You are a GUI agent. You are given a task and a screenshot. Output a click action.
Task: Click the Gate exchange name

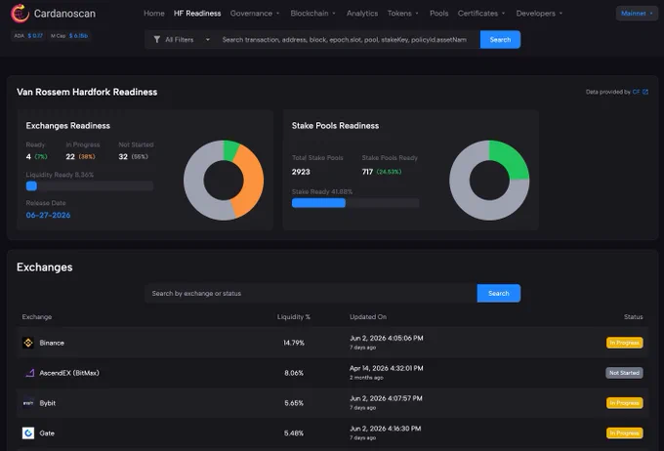point(47,433)
